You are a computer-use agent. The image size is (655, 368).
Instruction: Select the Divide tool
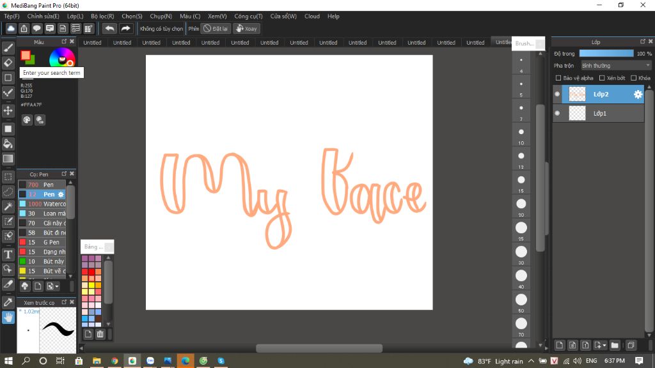click(x=8, y=284)
